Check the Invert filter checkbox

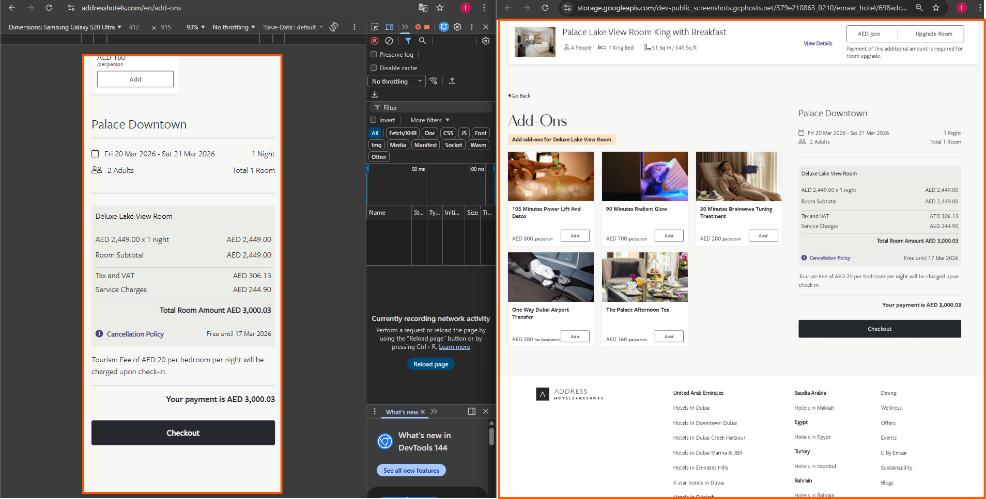[x=373, y=120]
